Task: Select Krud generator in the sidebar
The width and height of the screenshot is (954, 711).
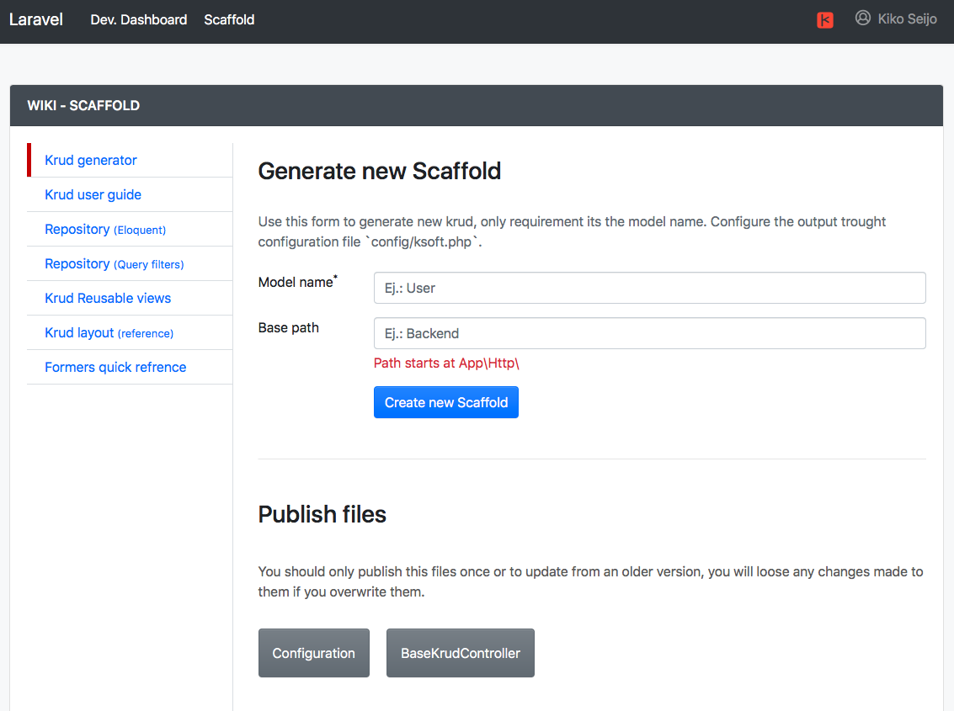Action: pyautogui.click(x=91, y=160)
